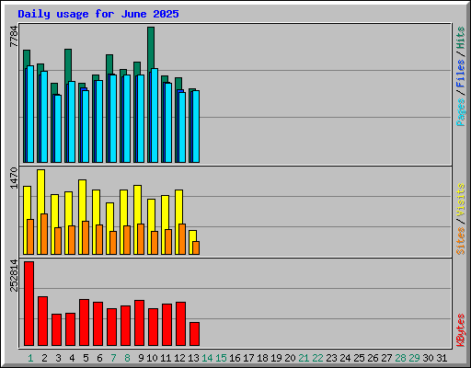This screenshot has width=471, height=368.
Task: Select day 17 on the x-axis
Action: (248, 358)
